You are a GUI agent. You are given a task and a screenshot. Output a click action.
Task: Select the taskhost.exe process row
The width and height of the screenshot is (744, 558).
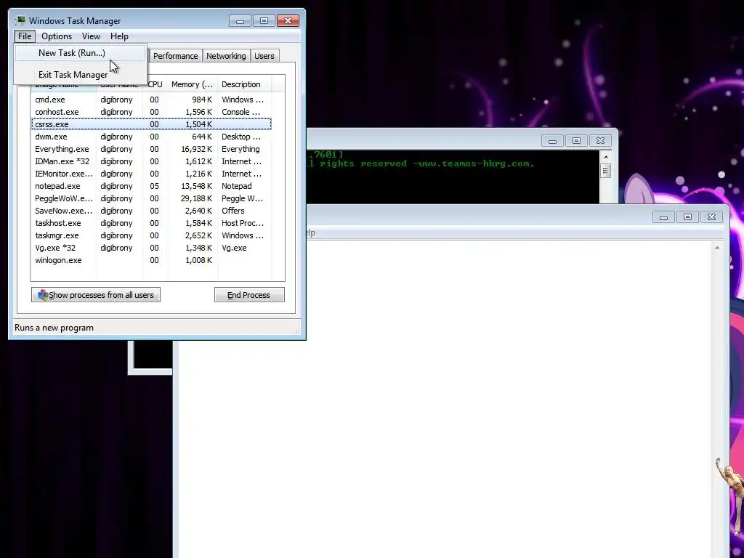[151, 223]
